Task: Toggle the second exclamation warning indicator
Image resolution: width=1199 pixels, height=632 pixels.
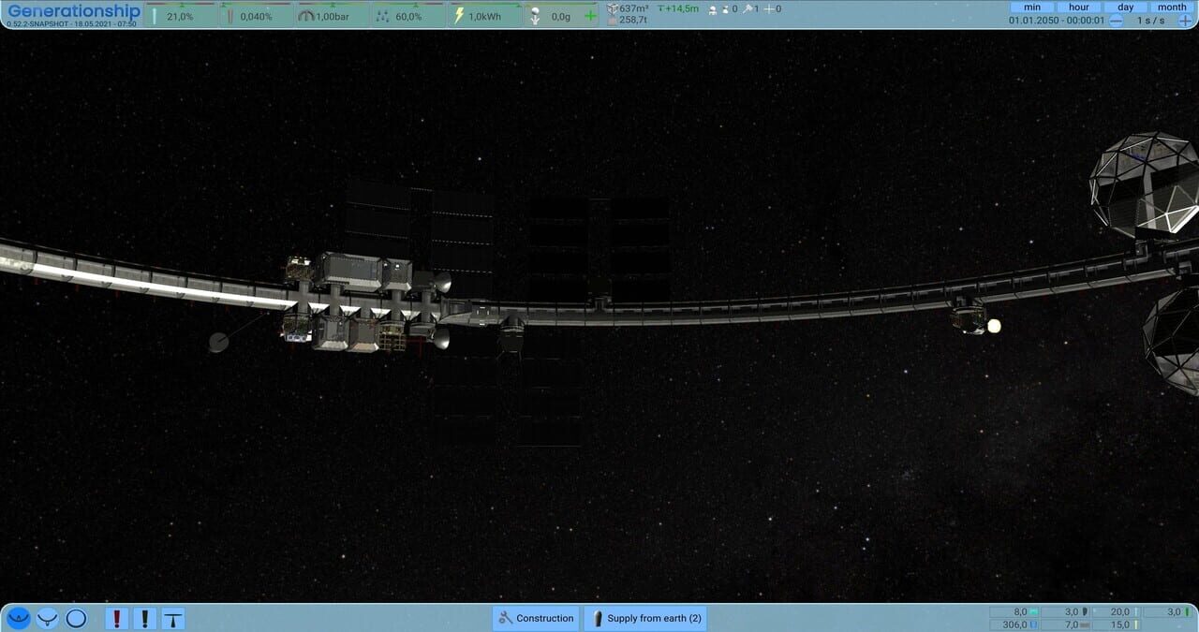Action: tap(143, 619)
